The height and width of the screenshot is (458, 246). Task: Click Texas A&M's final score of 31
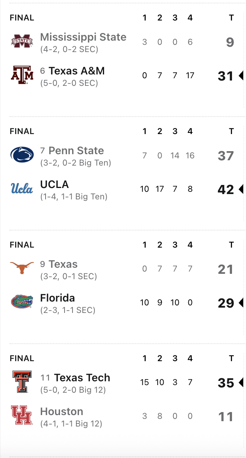(225, 76)
